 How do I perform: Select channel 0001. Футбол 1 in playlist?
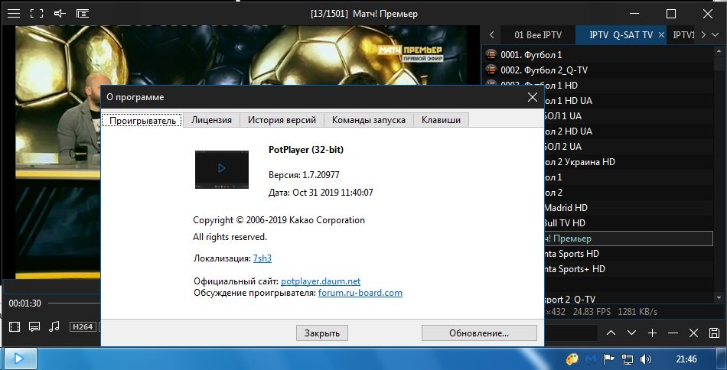530,55
